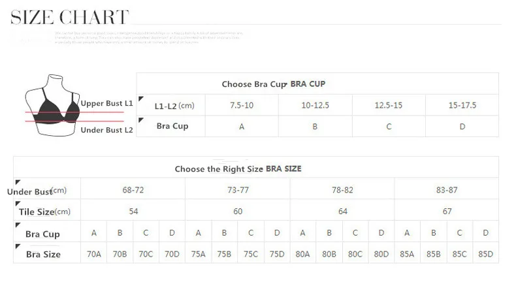Select the 68-72 under bust cell
516x282 pixels.
tap(133, 190)
